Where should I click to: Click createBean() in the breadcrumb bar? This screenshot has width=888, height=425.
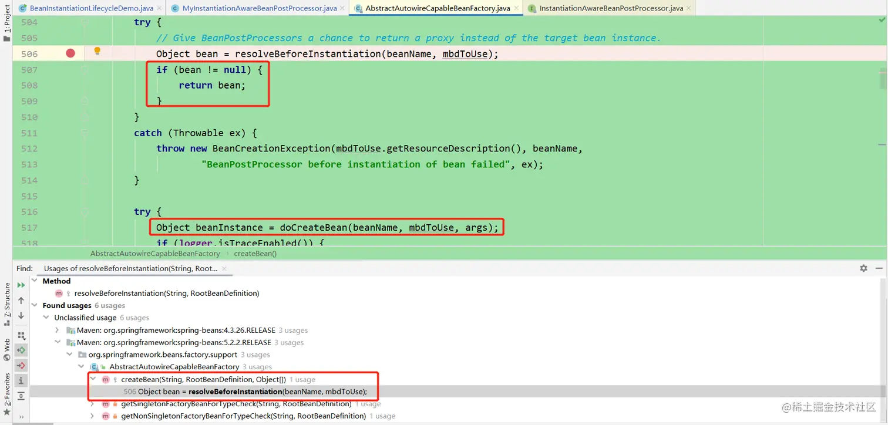(255, 254)
